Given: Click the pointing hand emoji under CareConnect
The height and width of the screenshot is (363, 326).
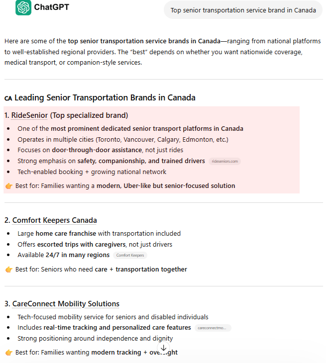Looking at the screenshot, I should 9,353.
